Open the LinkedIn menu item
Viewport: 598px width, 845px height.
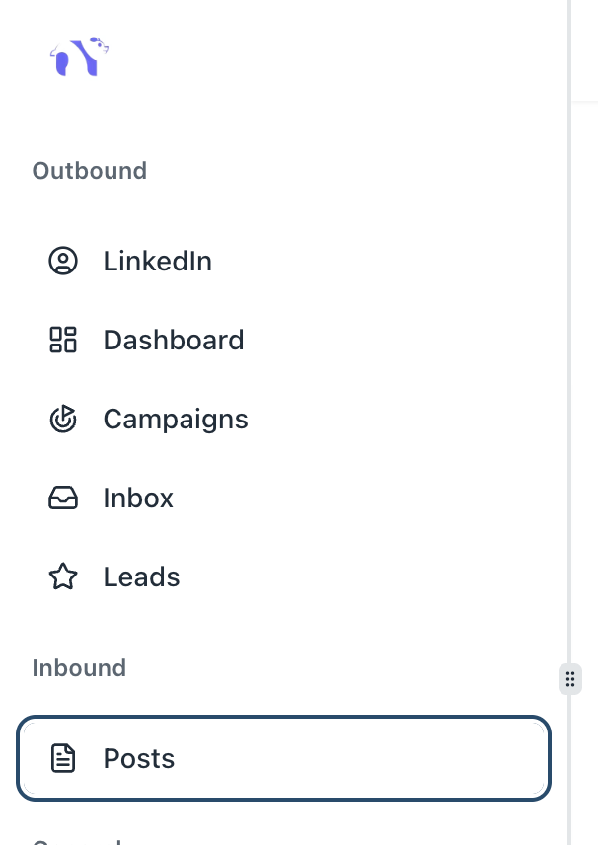(157, 262)
